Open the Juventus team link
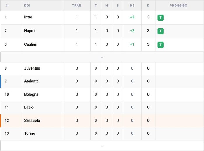 click(x=32, y=68)
